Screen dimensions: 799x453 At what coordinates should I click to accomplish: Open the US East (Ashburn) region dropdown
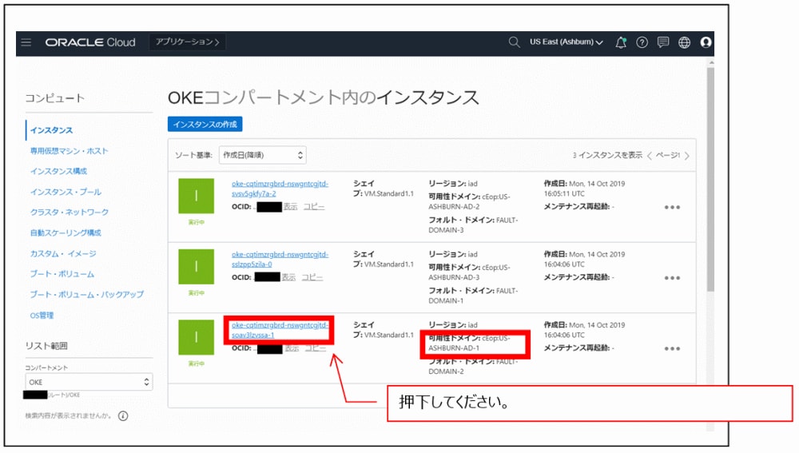(x=566, y=42)
